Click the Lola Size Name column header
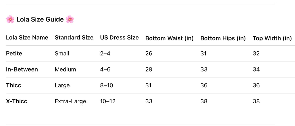The height and width of the screenshot is (126, 295). (x=27, y=38)
